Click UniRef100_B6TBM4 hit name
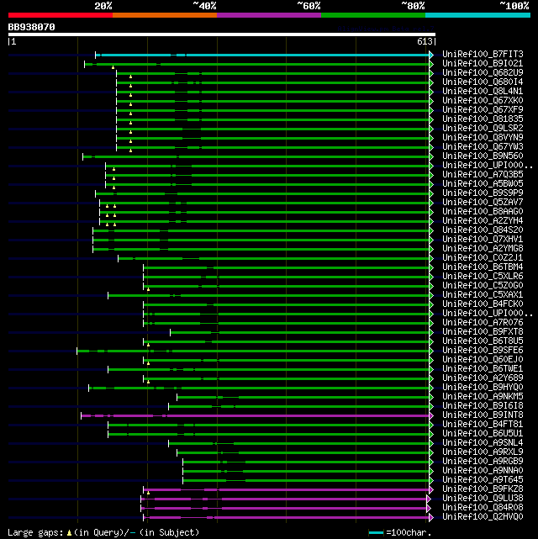This screenshot has height=539, width=538. coord(483,267)
